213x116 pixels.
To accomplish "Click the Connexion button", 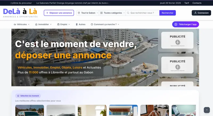I will click(201, 13).
